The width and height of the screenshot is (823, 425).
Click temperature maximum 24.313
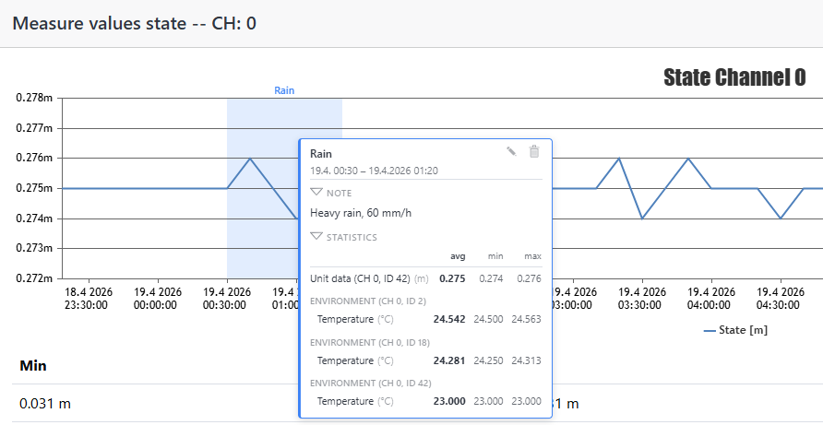(x=527, y=360)
